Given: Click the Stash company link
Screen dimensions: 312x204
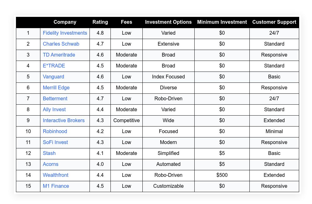Looking at the screenshot, I should [x=49, y=153].
